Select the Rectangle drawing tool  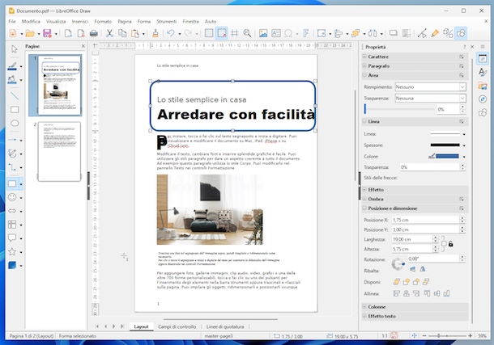click(14, 108)
